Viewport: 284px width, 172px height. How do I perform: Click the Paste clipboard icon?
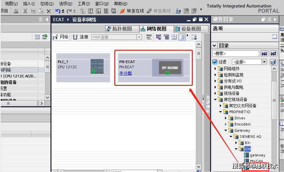[41, 11]
